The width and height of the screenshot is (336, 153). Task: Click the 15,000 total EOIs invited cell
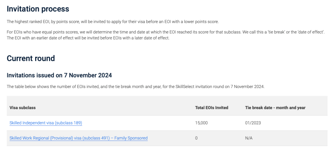tap(201, 123)
